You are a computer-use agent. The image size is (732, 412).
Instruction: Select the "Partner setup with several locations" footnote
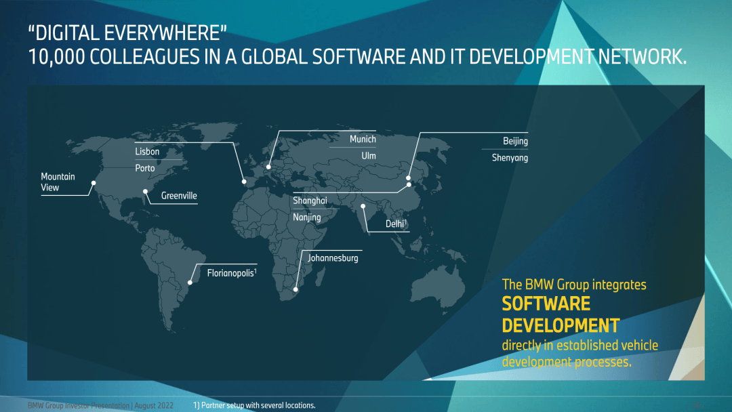pyautogui.click(x=254, y=405)
